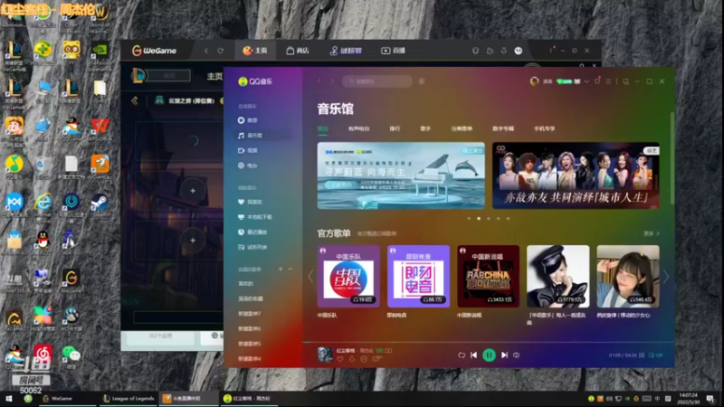Select the last banner carousel dot
Viewport: 724px width, 407px height.
(x=508, y=218)
